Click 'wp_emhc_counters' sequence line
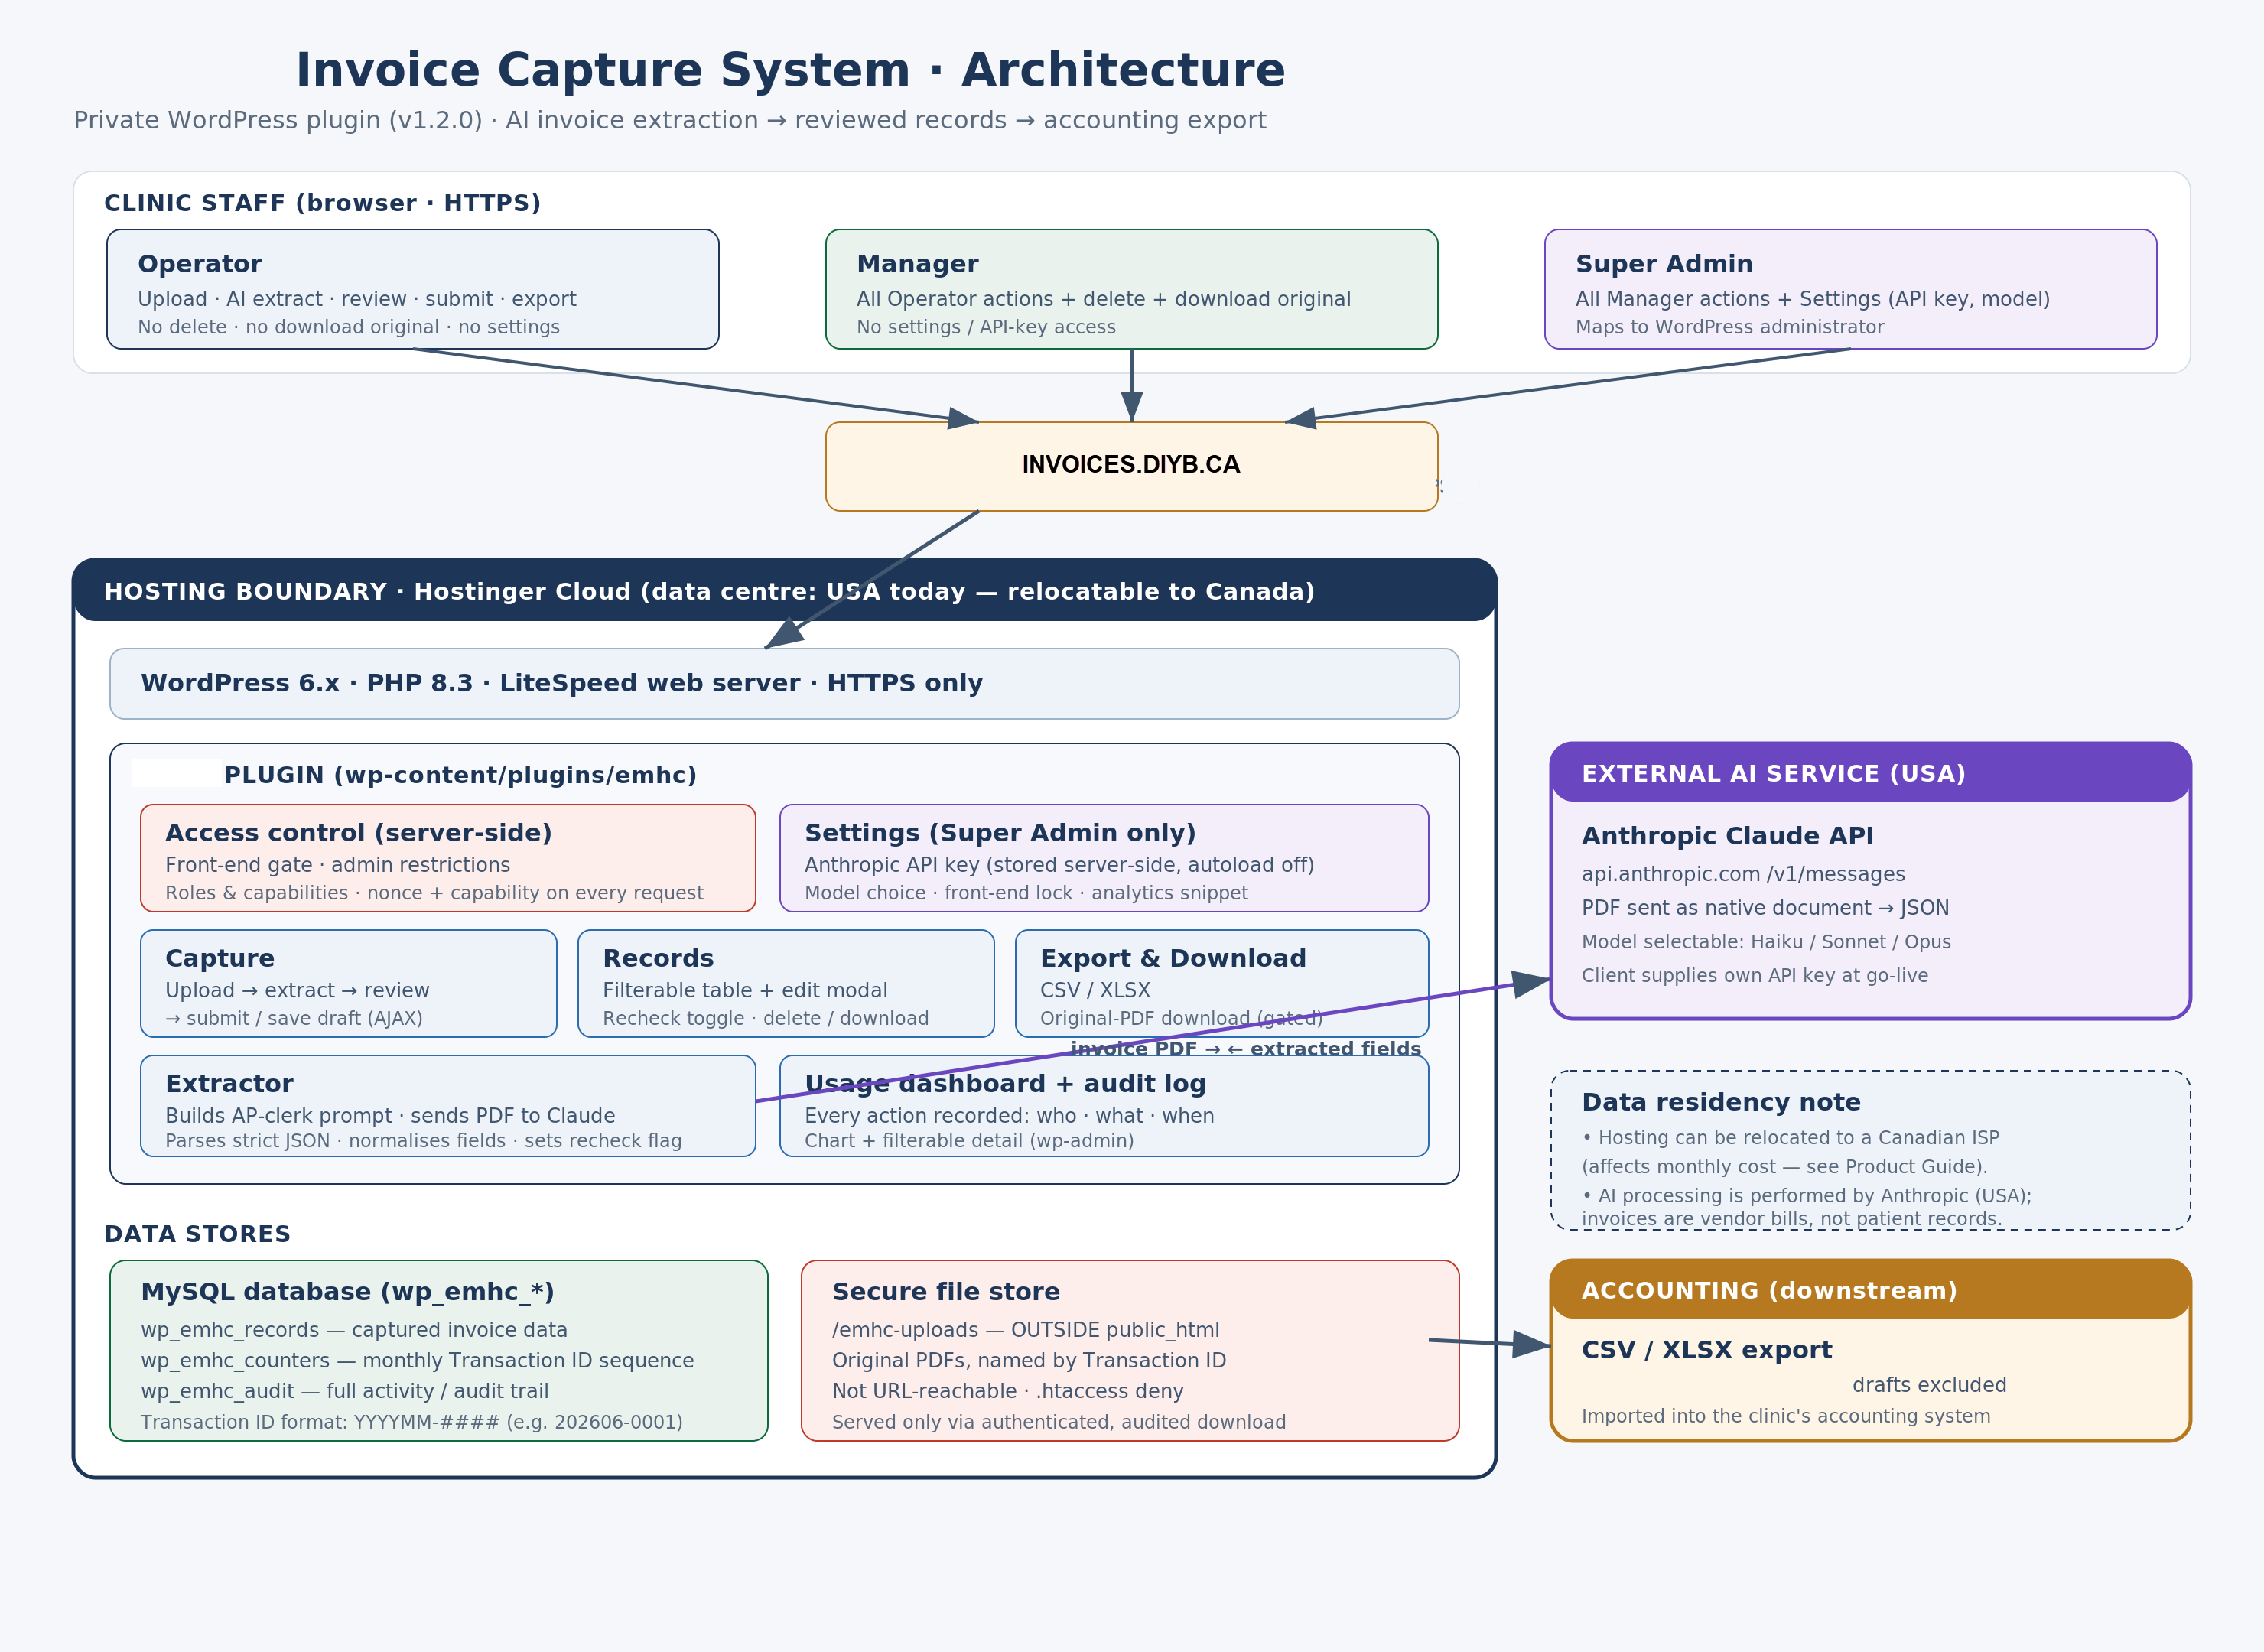Viewport: 2264px width, 1652px height. click(417, 1361)
